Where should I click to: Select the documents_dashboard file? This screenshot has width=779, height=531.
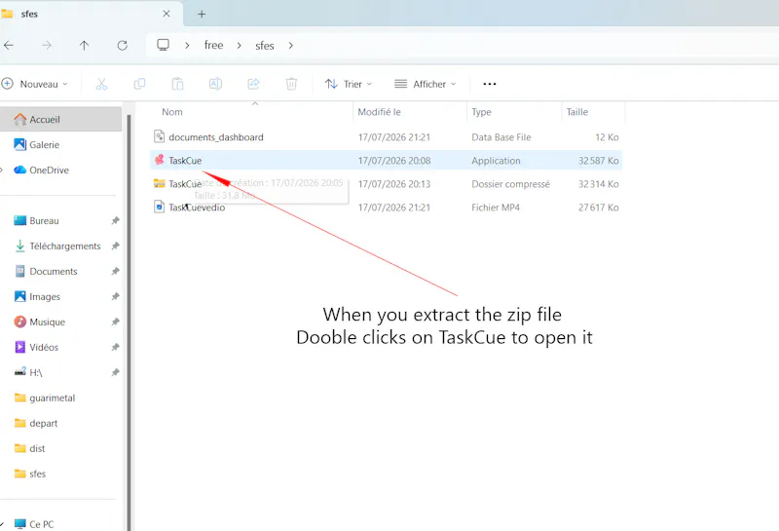pyautogui.click(x=386, y=137)
